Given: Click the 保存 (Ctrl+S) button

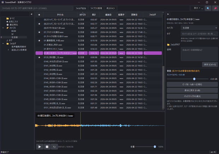Looking at the screenshot, I should (210, 65).
